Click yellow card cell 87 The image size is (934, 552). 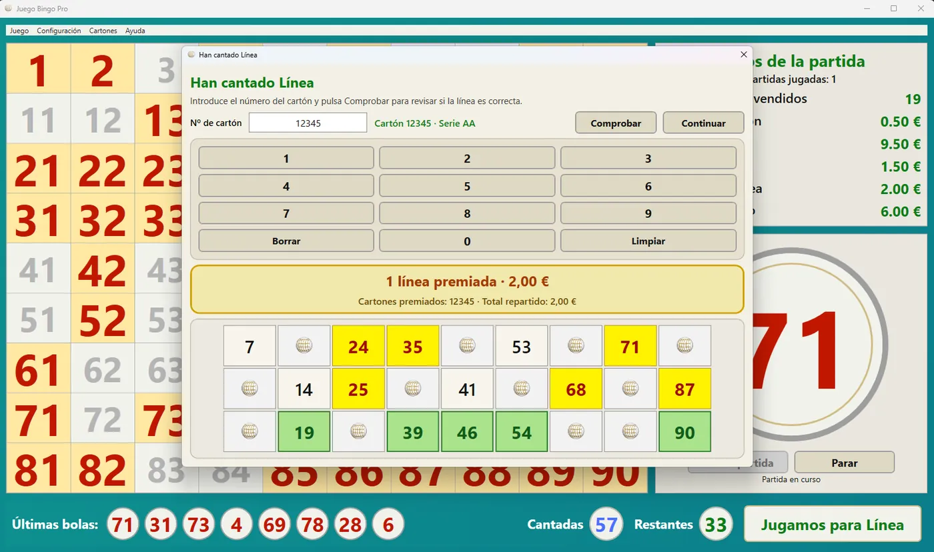point(684,389)
